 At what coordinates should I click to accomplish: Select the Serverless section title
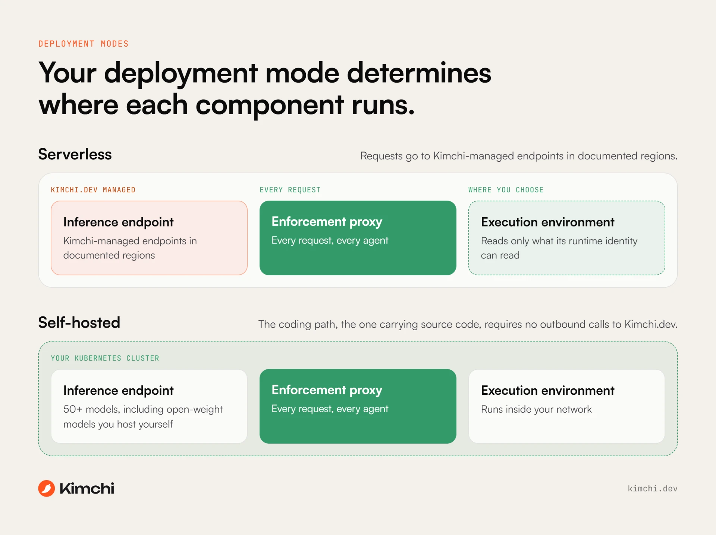75,154
